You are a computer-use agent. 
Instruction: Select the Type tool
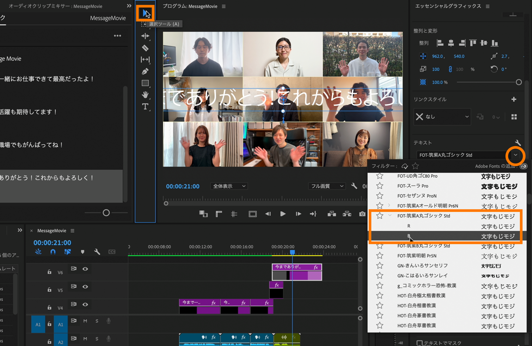tap(145, 107)
